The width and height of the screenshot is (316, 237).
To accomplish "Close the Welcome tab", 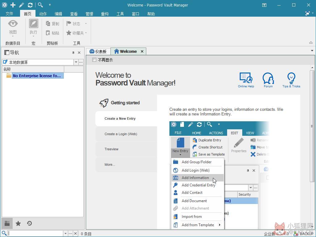I will point(142,52).
